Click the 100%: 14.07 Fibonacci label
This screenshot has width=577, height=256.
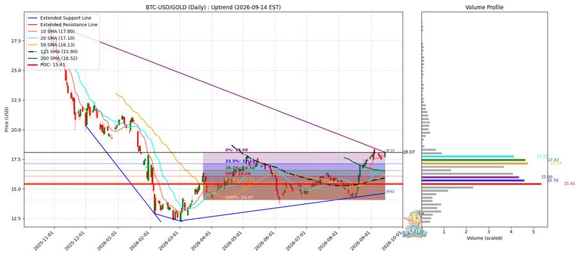[238, 198]
